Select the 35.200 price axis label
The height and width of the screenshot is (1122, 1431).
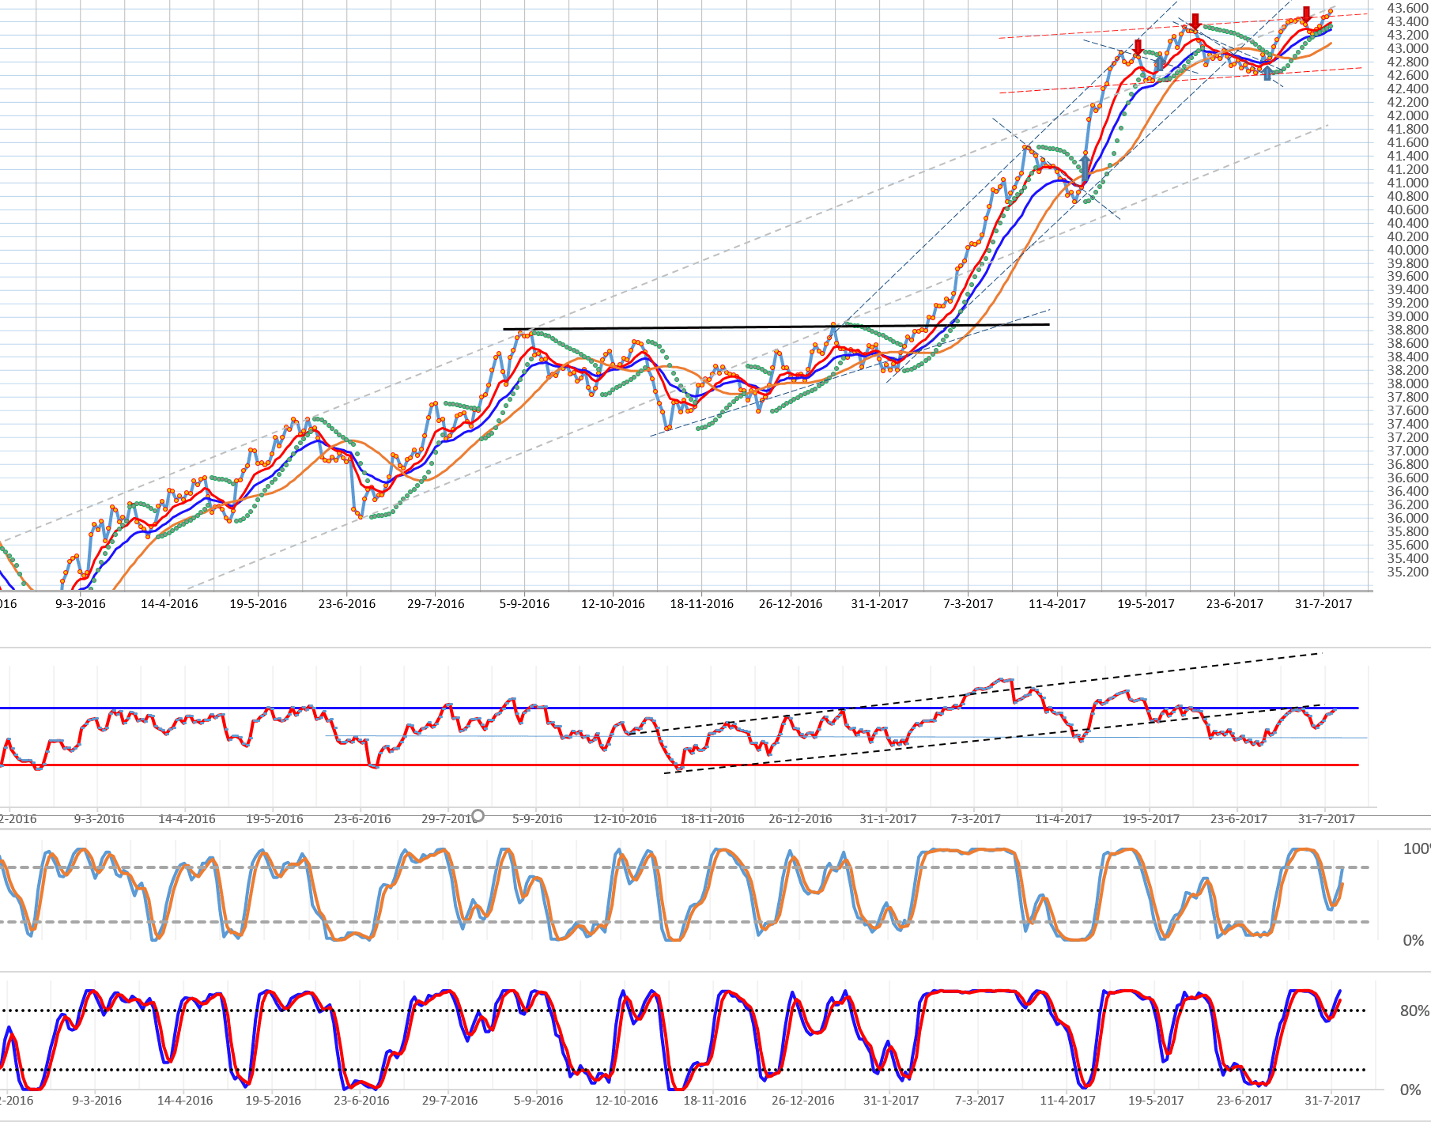pyautogui.click(x=1407, y=572)
